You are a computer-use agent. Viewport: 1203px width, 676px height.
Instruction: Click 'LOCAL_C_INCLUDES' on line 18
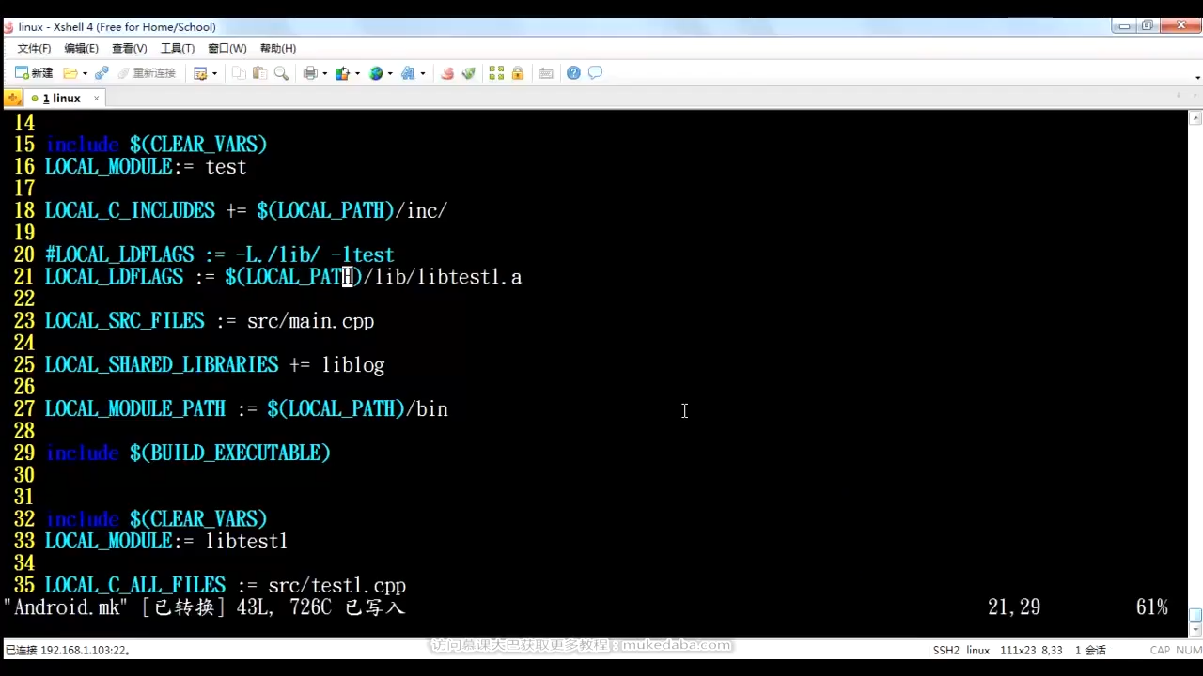click(130, 210)
